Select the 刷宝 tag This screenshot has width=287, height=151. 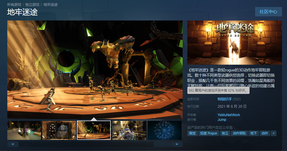[x=192, y=133]
